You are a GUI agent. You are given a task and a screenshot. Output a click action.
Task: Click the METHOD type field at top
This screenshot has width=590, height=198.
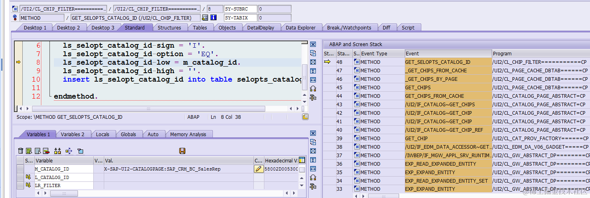click(41, 18)
